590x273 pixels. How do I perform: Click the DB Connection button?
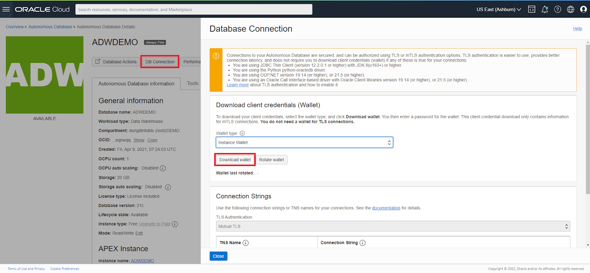coord(160,62)
